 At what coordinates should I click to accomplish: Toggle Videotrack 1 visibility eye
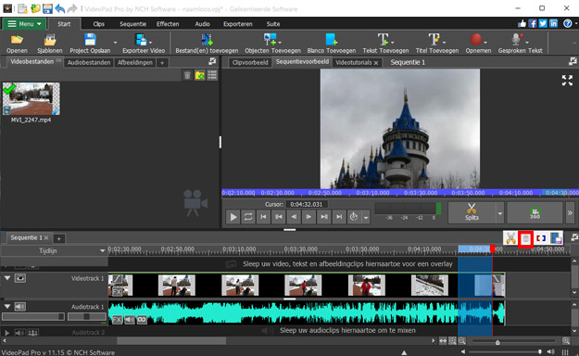[20, 278]
